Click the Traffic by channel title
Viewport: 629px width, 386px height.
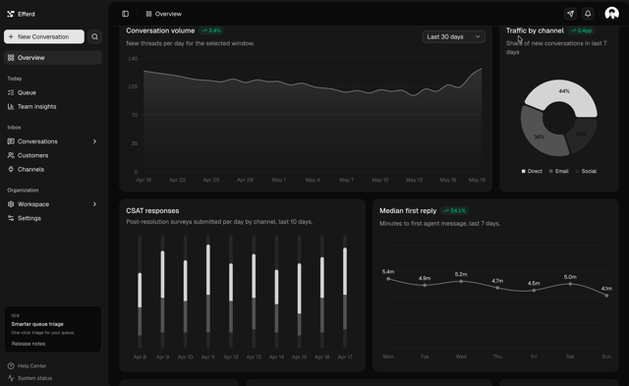point(535,30)
